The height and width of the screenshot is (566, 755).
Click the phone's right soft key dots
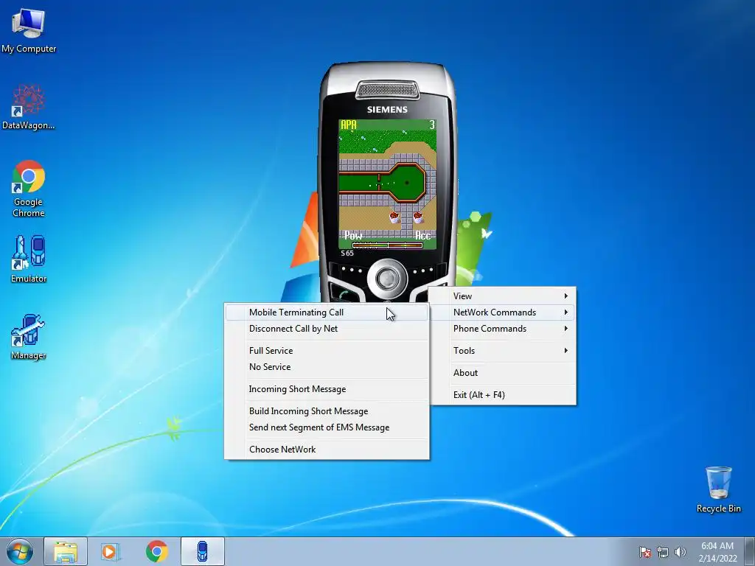pyautogui.click(x=424, y=270)
